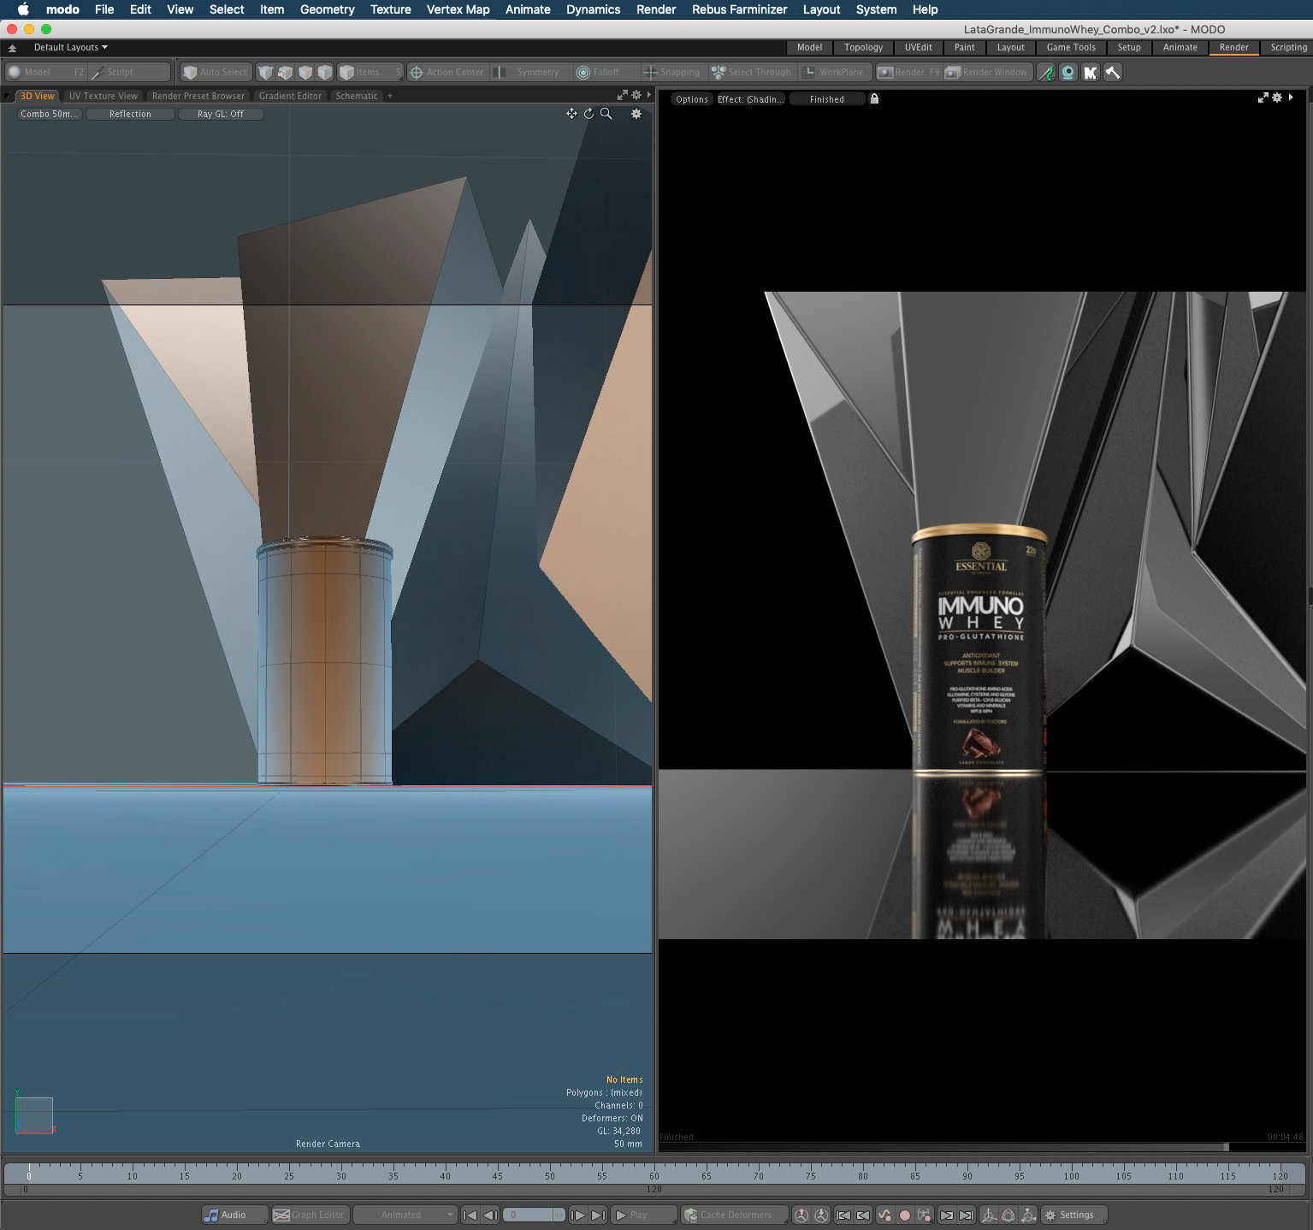Open render preview panel gear settings

(1277, 98)
